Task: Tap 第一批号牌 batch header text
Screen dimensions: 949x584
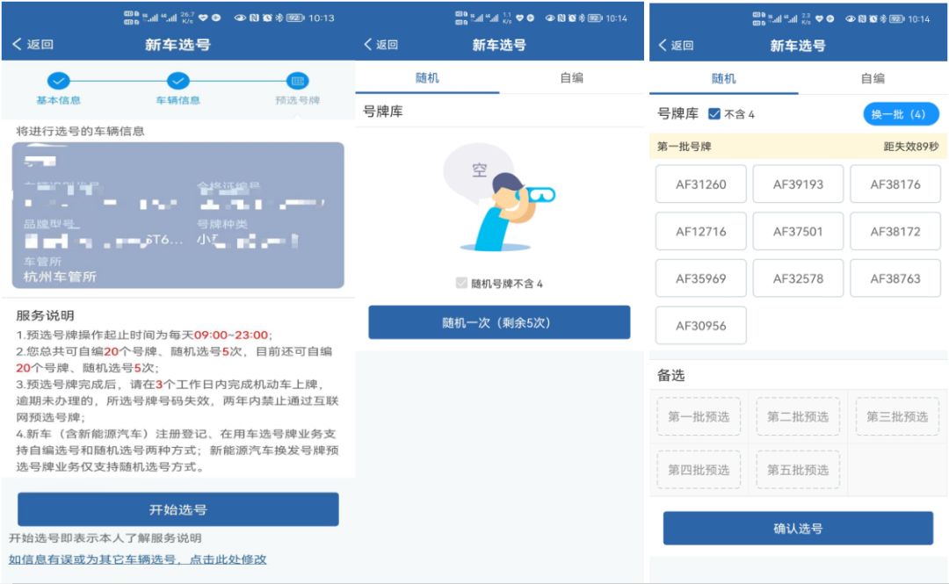Action: 684,147
